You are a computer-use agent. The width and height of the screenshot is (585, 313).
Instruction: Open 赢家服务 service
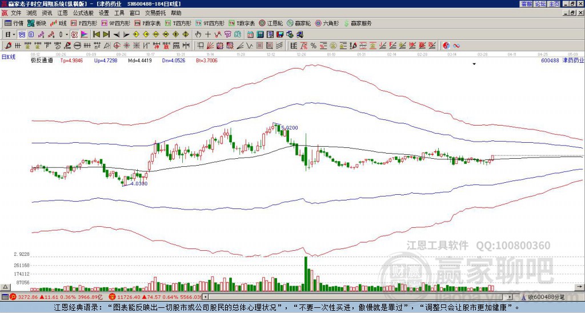coord(358,23)
